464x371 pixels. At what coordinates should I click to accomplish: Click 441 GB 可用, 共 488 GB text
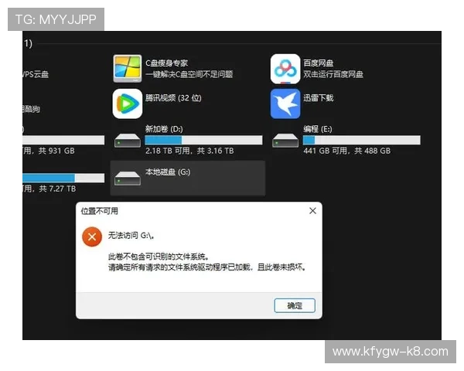(346, 151)
